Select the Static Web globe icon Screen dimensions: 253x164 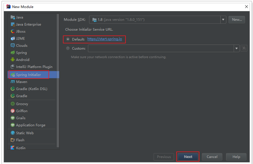(x=13, y=133)
